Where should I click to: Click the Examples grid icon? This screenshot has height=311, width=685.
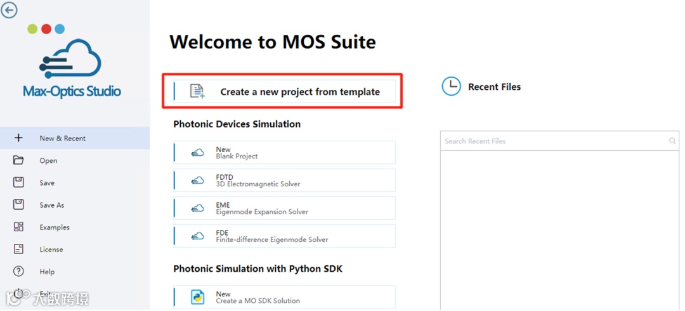click(x=18, y=227)
